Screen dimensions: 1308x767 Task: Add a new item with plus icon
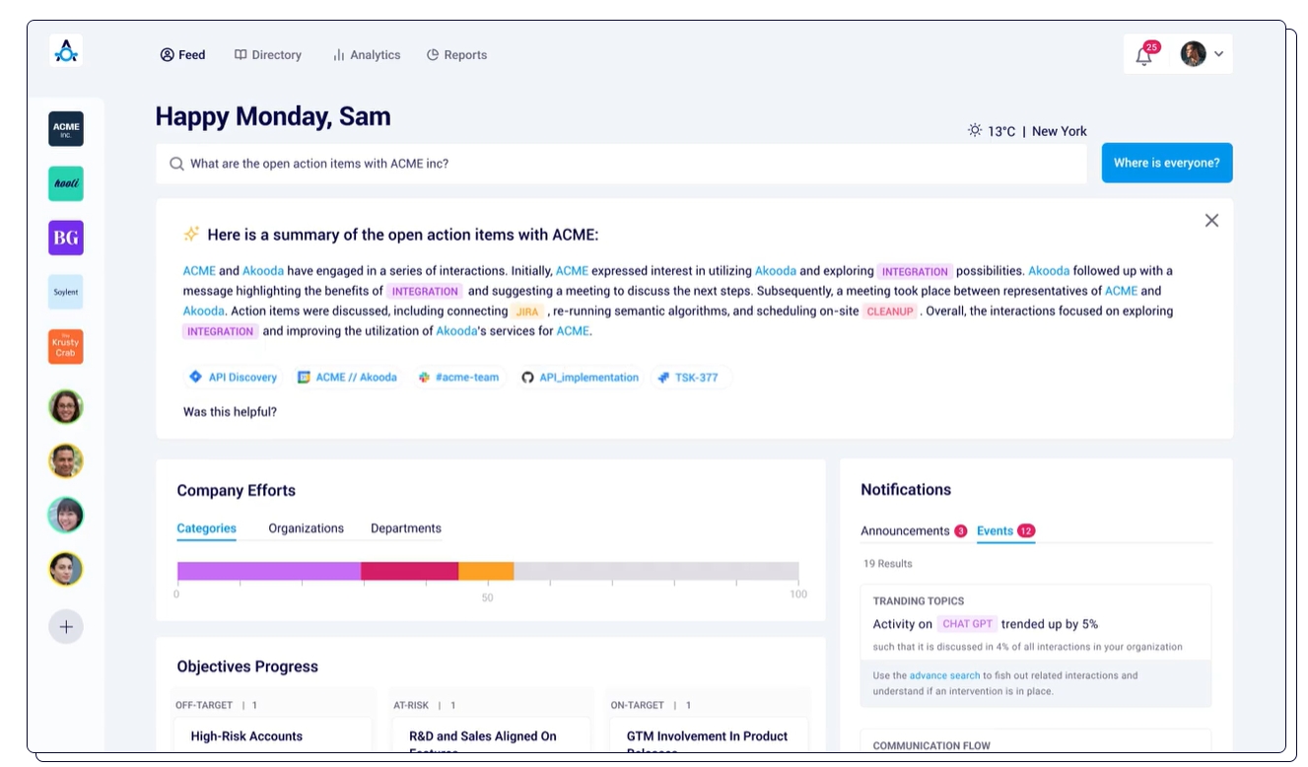pyautogui.click(x=66, y=627)
